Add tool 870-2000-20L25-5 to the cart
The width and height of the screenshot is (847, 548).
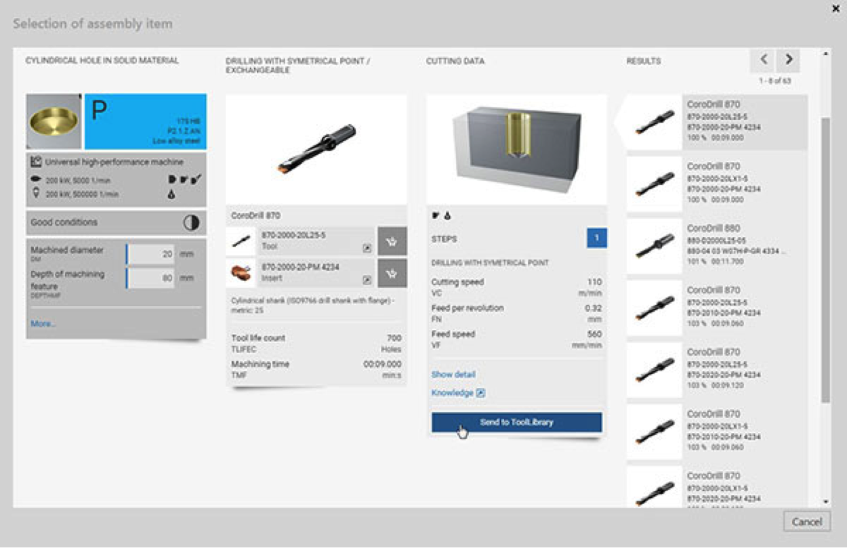click(x=392, y=241)
